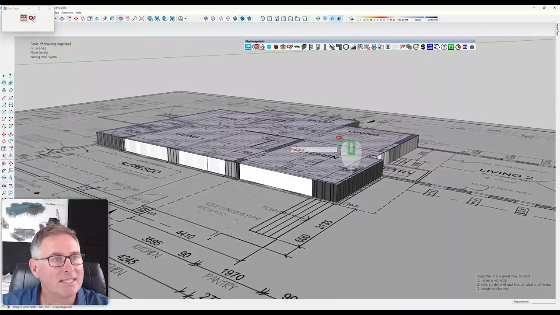560x315 pixels.
Task: Open the Help menu
Action: [x=78, y=13]
